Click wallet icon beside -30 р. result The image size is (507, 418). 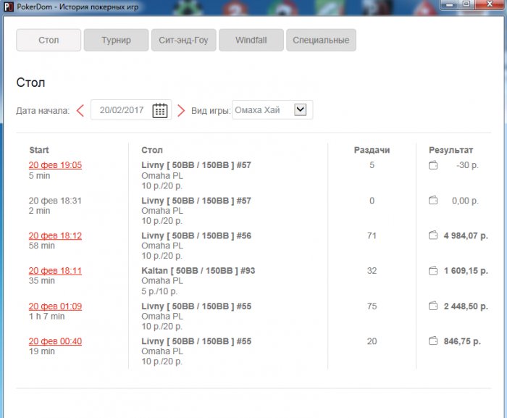[x=433, y=165]
